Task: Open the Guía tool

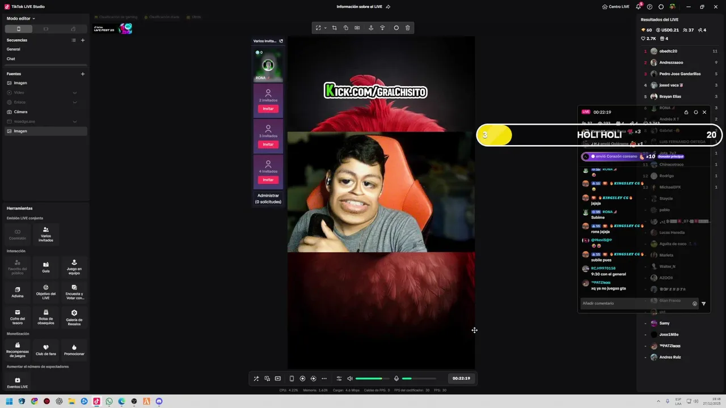Action: [46, 267]
